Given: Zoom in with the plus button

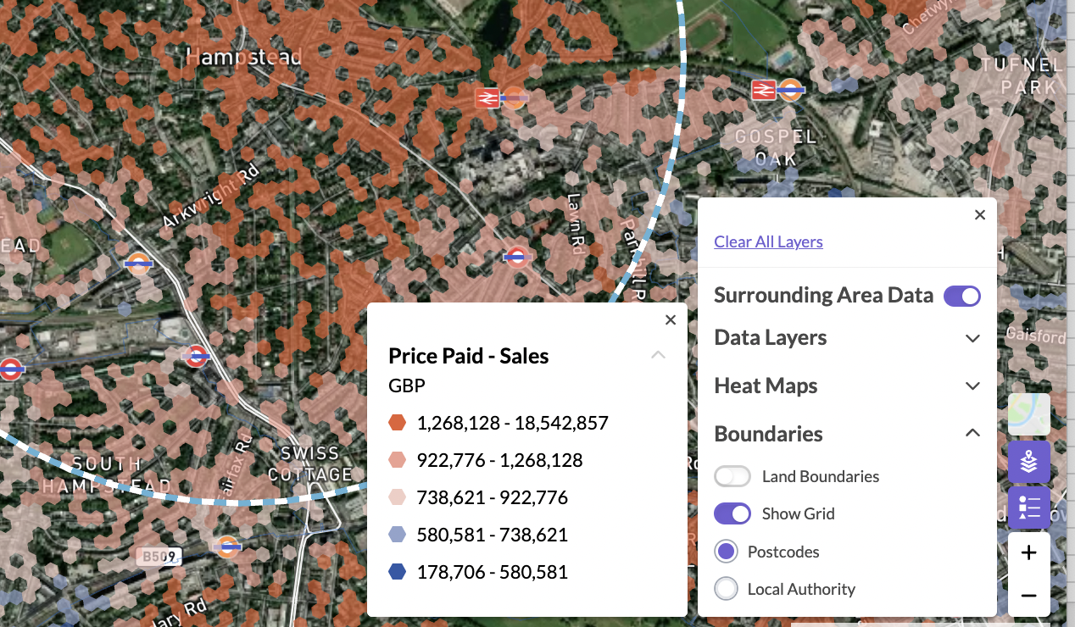Looking at the screenshot, I should tap(1029, 553).
